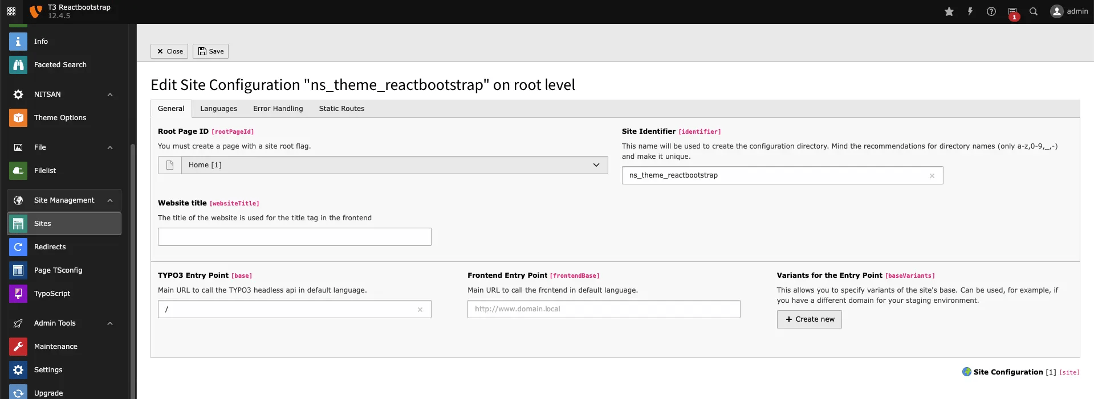The image size is (1094, 399).
Task: Switch to the General tab
Action: click(171, 109)
